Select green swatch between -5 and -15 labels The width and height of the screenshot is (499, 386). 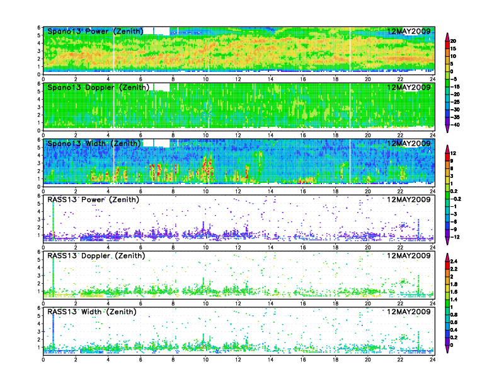click(x=447, y=83)
